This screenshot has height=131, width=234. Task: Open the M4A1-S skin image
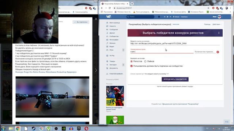[x=52, y=97]
